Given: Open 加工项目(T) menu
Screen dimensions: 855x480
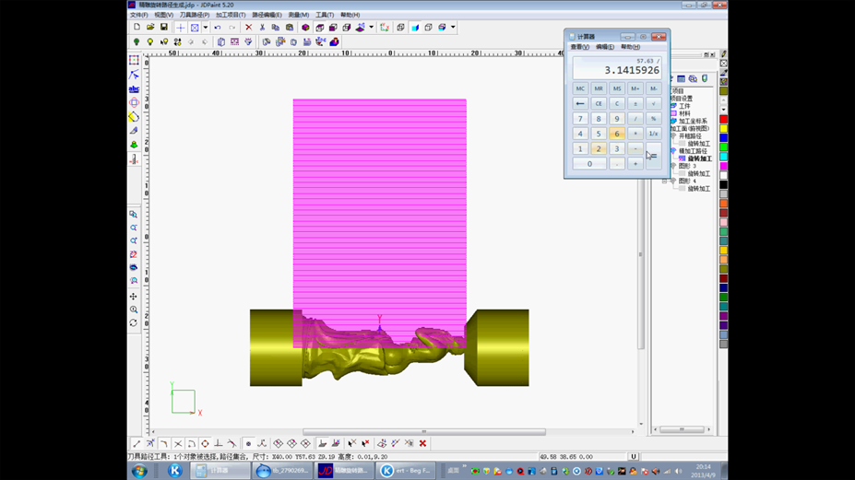Looking at the screenshot, I should [231, 15].
